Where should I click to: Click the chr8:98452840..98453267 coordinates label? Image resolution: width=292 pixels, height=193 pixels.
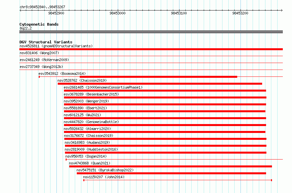pos(42,7)
